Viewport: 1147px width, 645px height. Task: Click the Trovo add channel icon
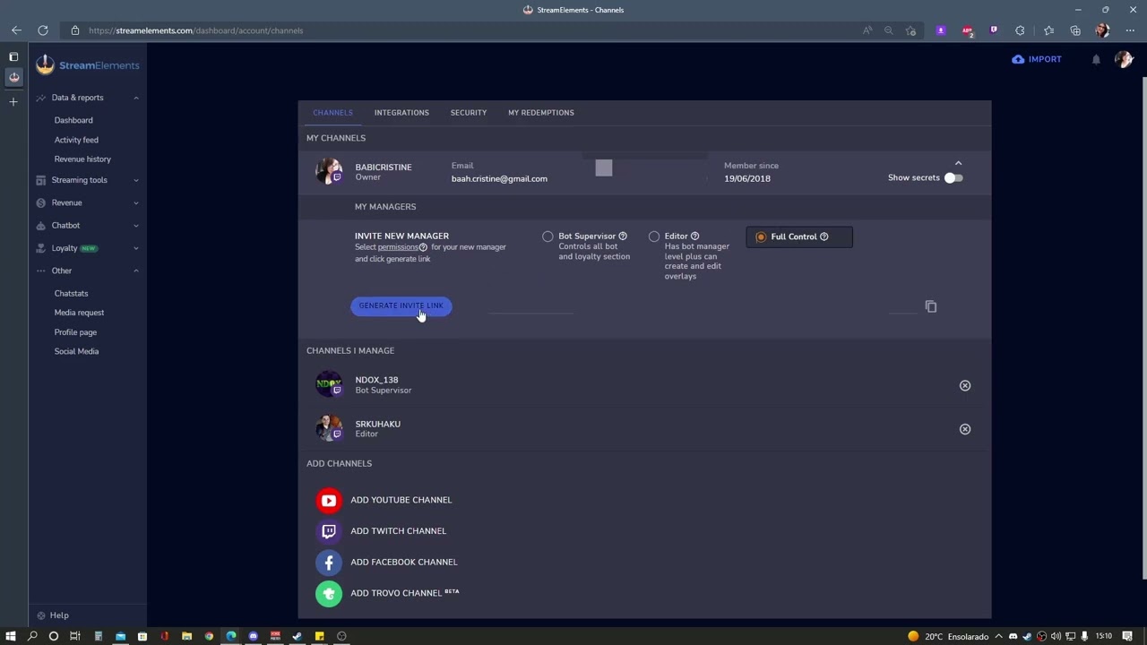[x=329, y=593]
